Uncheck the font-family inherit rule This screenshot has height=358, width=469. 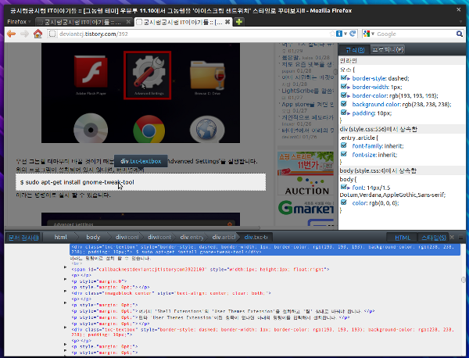point(343,145)
